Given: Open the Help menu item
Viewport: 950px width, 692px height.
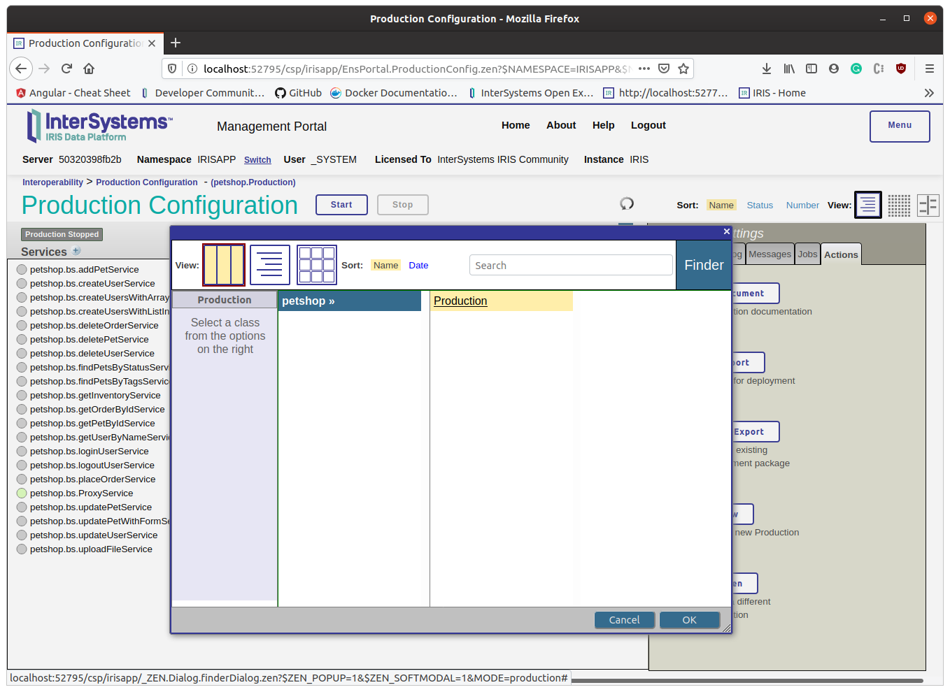Looking at the screenshot, I should (603, 125).
